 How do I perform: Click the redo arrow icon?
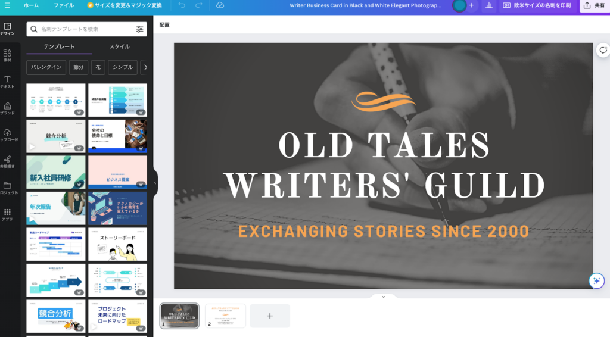point(199,5)
